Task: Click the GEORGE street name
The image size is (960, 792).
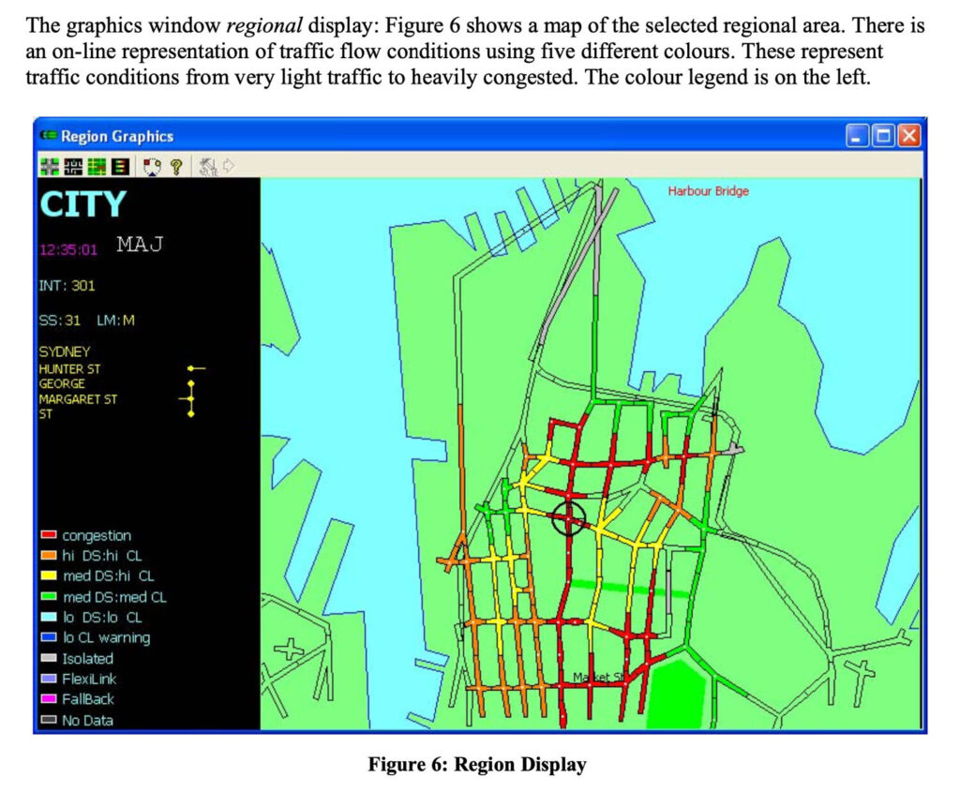Action: click(62, 383)
